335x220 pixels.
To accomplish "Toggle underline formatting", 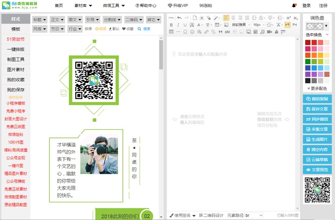I will pos(185,25).
